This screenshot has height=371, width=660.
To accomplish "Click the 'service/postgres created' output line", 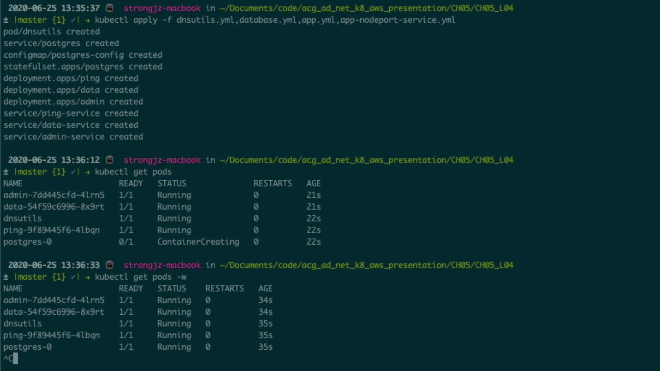I will point(61,43).
